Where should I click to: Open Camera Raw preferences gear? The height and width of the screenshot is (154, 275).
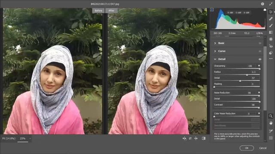[263, 4]
